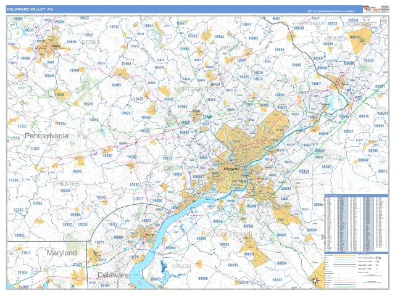The width and height of the screenshot is (395, 296).
Task: Click ZIP code 19465
Action: click(116, 85)
